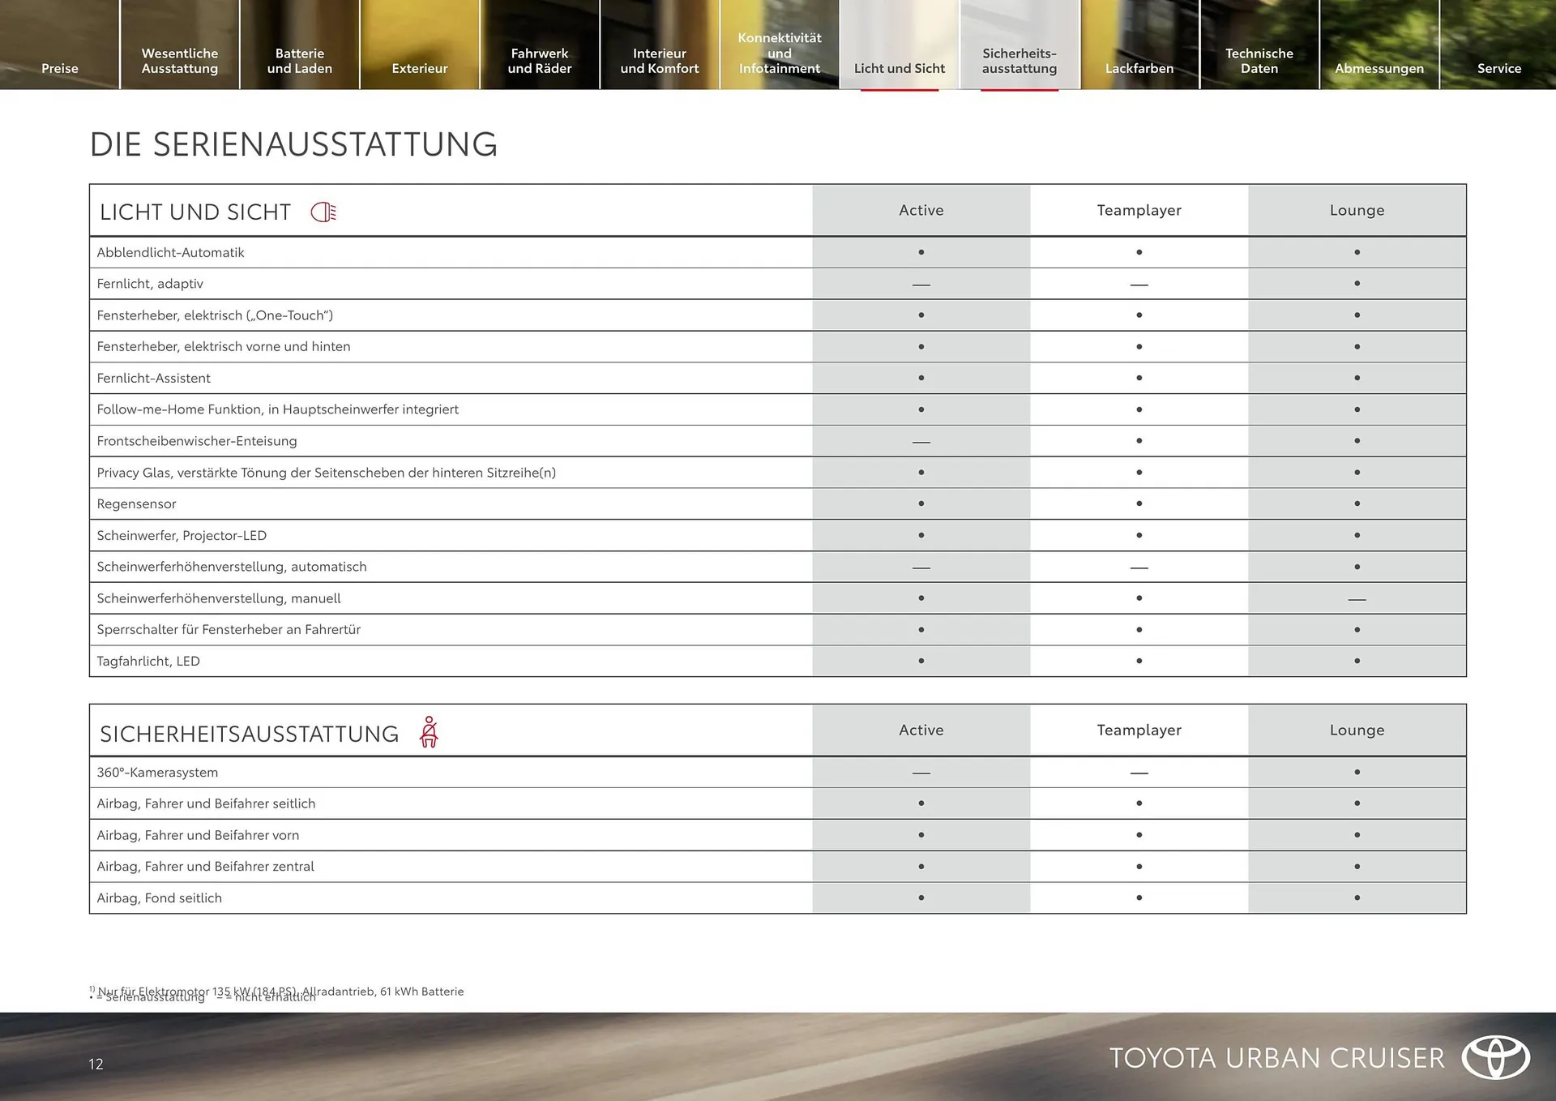Click the footnote about Elektromotor 135 kW
This screenshot has height=1101, width=1556.
click(x=277, y=991)
